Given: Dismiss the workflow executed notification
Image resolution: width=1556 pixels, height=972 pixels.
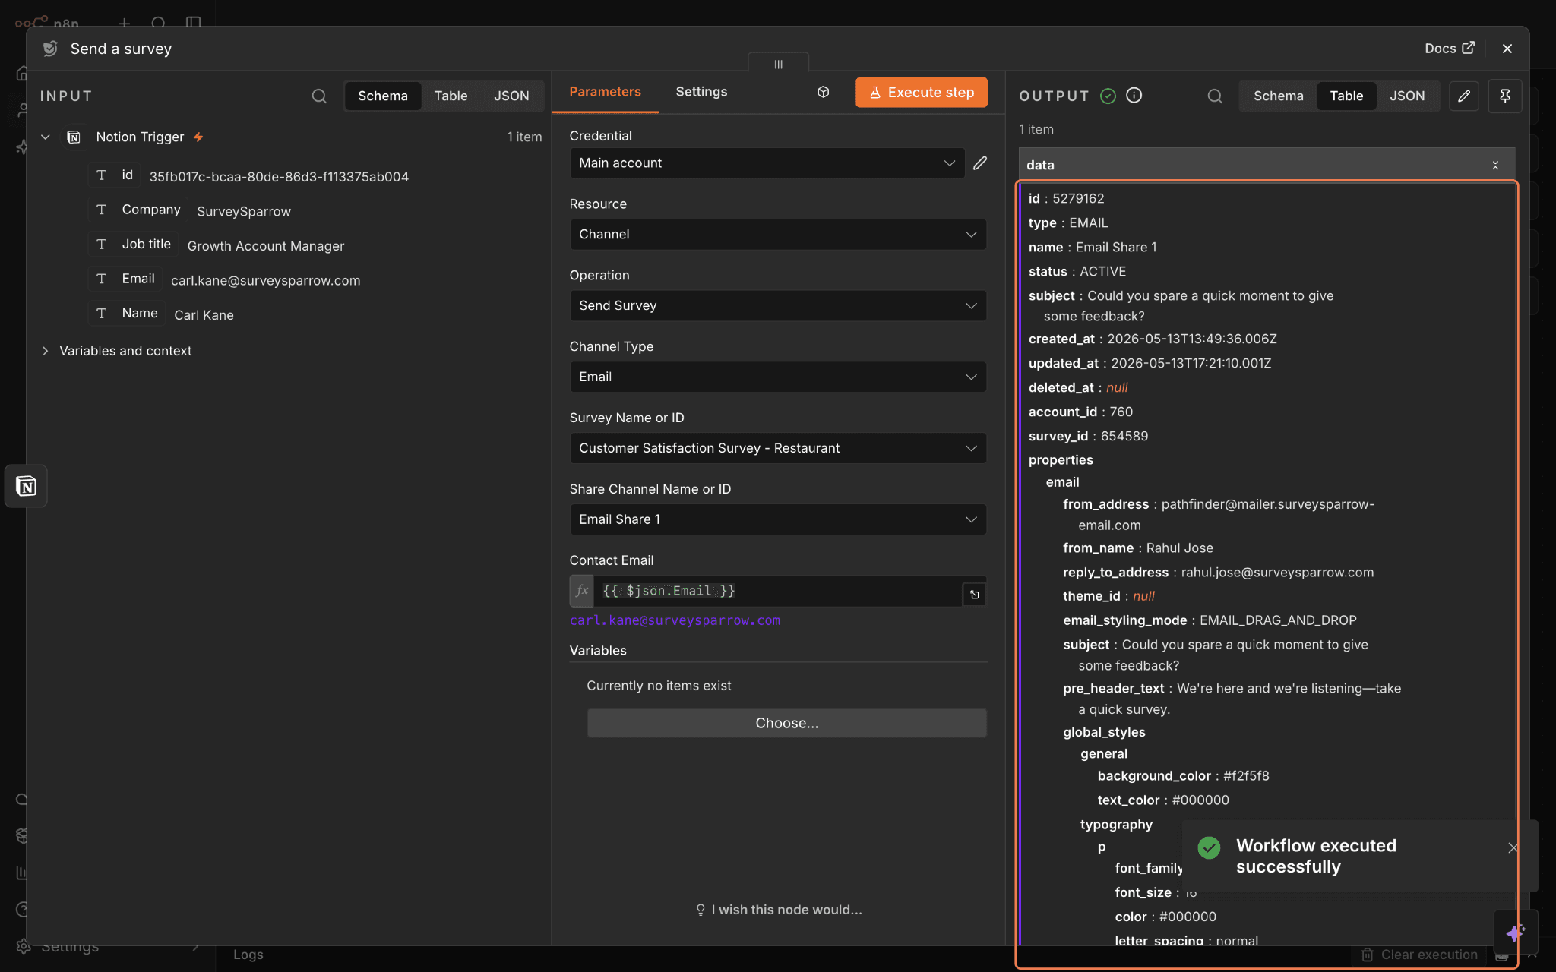Looking at the screenshot, I should click(1513, 848).
